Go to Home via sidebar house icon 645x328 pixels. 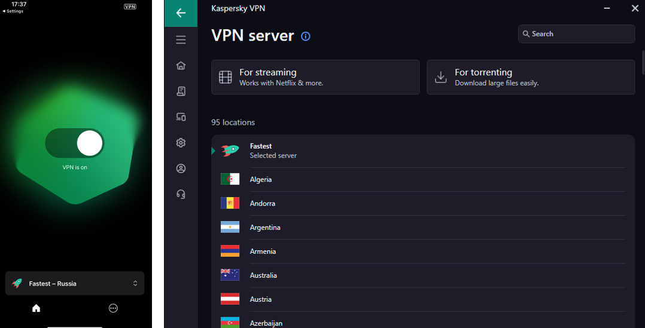pos(181,66)
